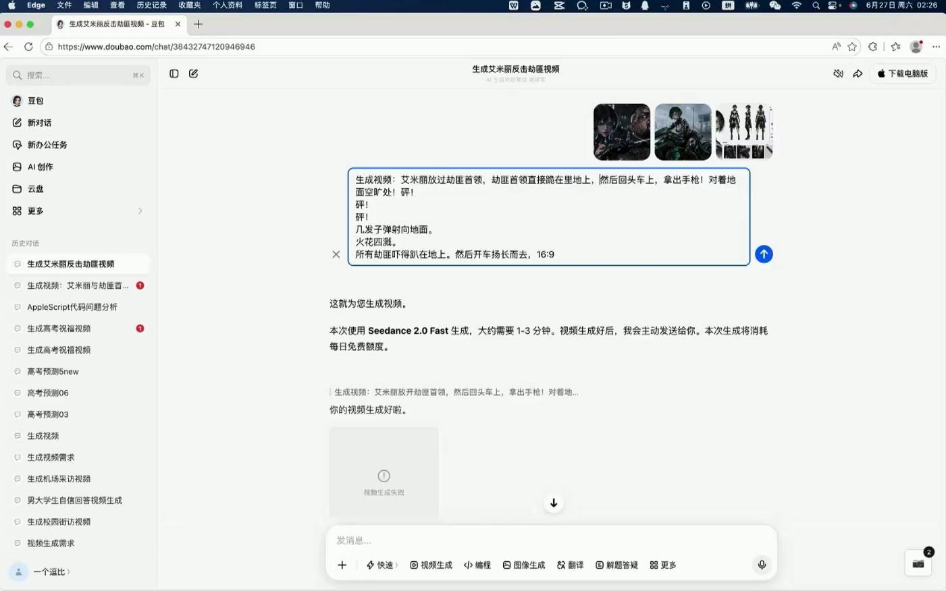The image size is (946, 591).
Task: Close the 生成艾米丽反击劫匪视频 tab
Action: coord(178,24)
